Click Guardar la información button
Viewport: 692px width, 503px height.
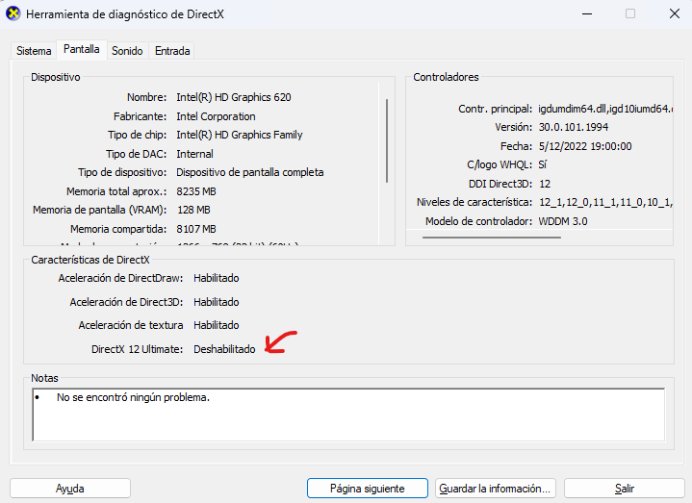click(495, 489)
